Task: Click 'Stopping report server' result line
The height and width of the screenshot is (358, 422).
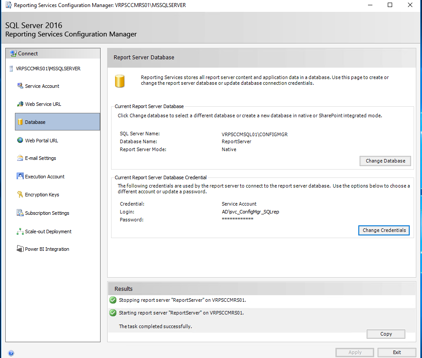Action: 182,300
